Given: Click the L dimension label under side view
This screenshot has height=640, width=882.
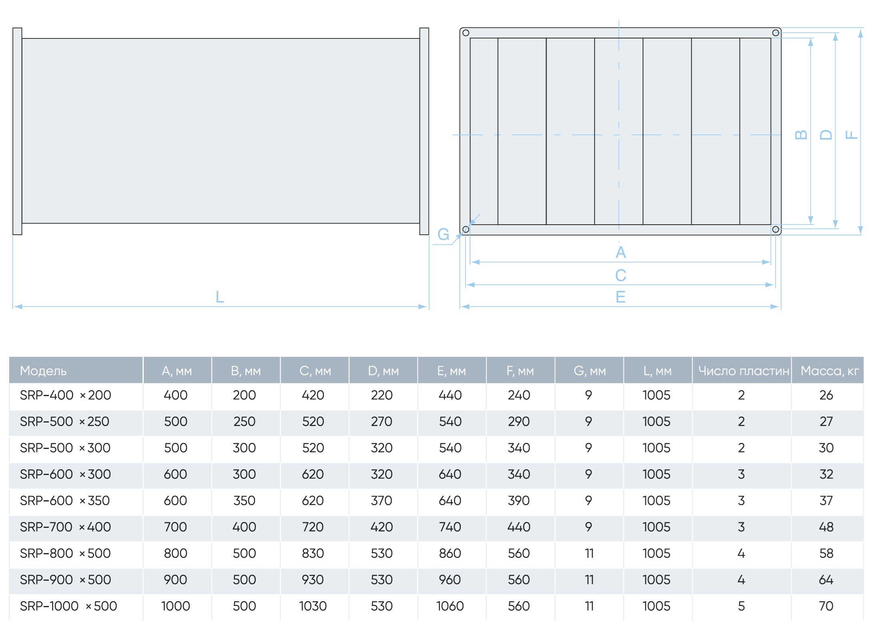Looking at the screenshot, I should (220, 297).
